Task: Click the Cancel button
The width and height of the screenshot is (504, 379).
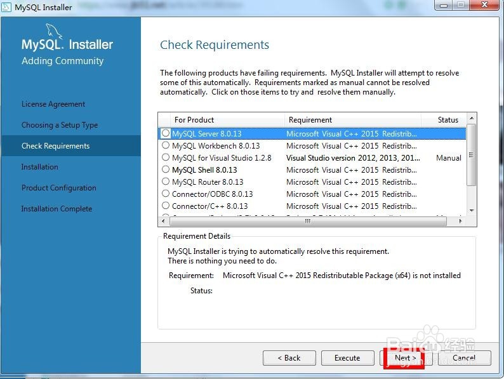Action: point(464,358)
